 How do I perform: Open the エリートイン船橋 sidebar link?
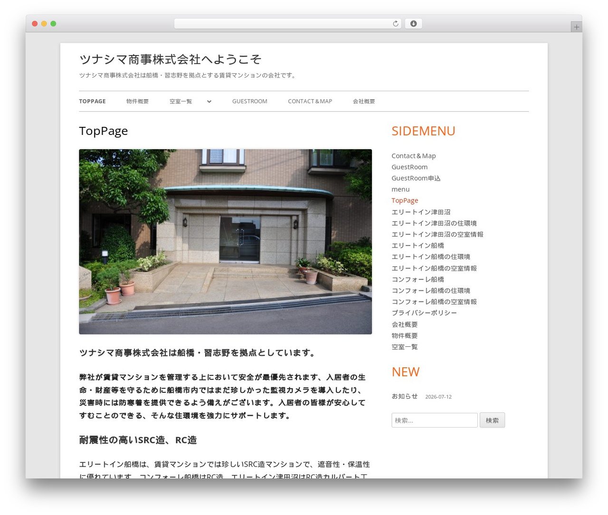coord(418,246)
